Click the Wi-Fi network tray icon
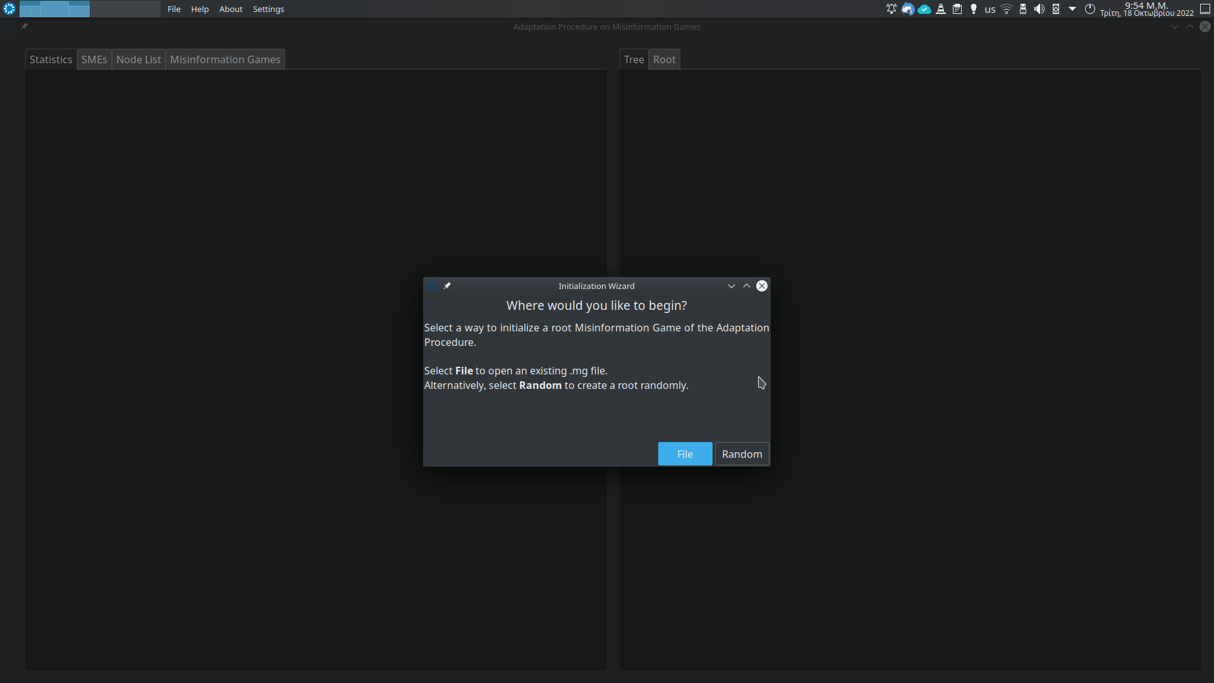Screen dimensions: 1214x683 [x=1007, y=9]
